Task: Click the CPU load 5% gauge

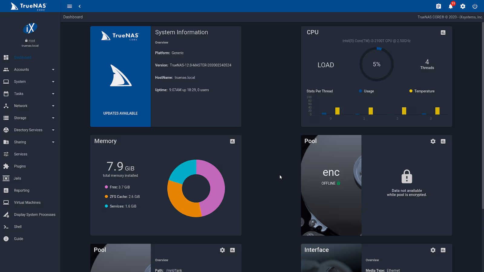Action: (x=377, y=64)
